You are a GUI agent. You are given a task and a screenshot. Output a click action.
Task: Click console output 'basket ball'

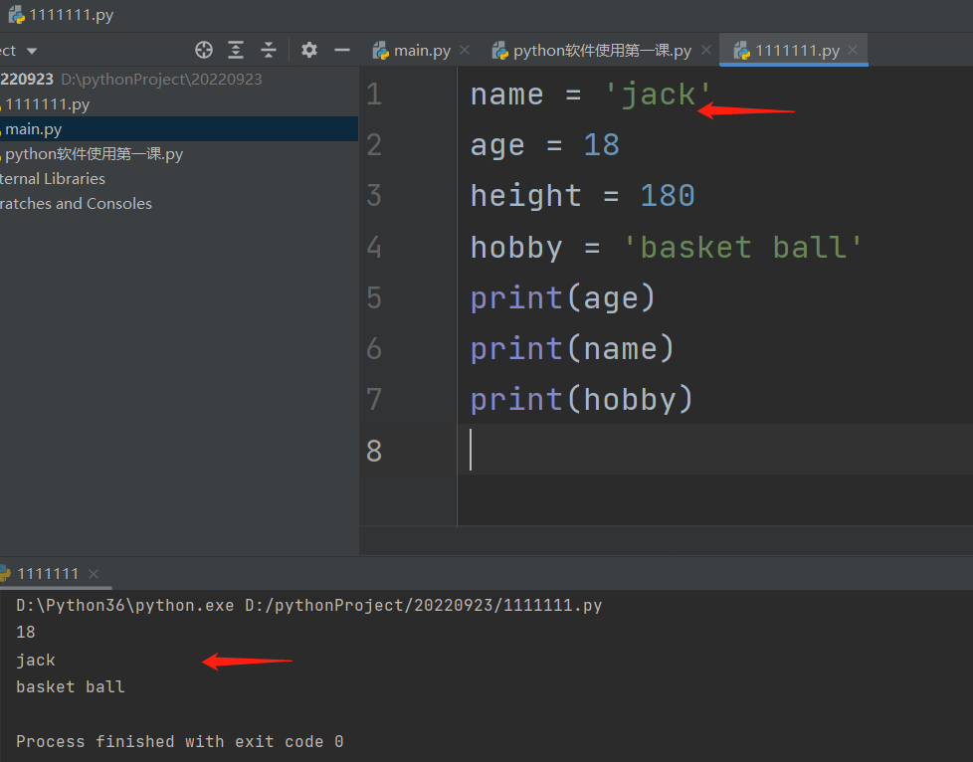[70, 686]
